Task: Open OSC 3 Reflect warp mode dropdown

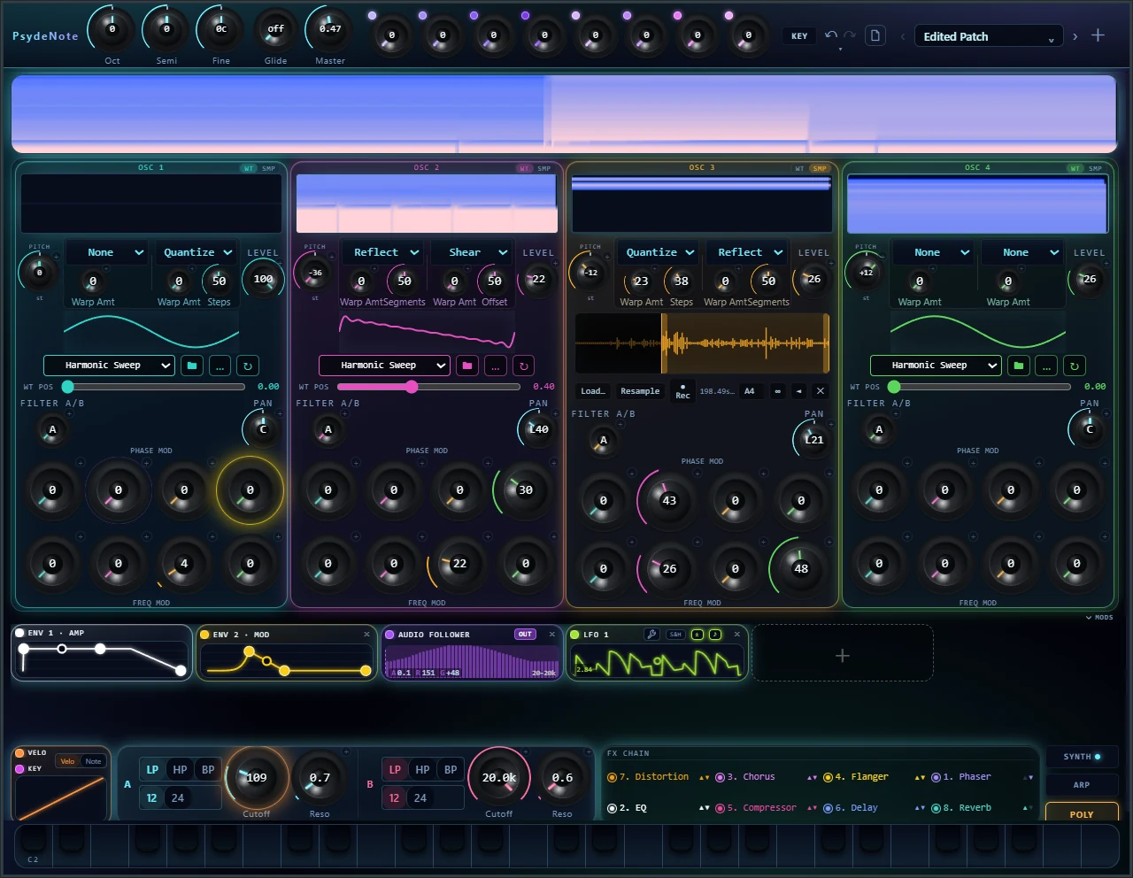Action: click(x=748, y=252)
